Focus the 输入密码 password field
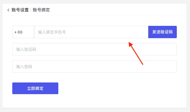 click(95, 66)
